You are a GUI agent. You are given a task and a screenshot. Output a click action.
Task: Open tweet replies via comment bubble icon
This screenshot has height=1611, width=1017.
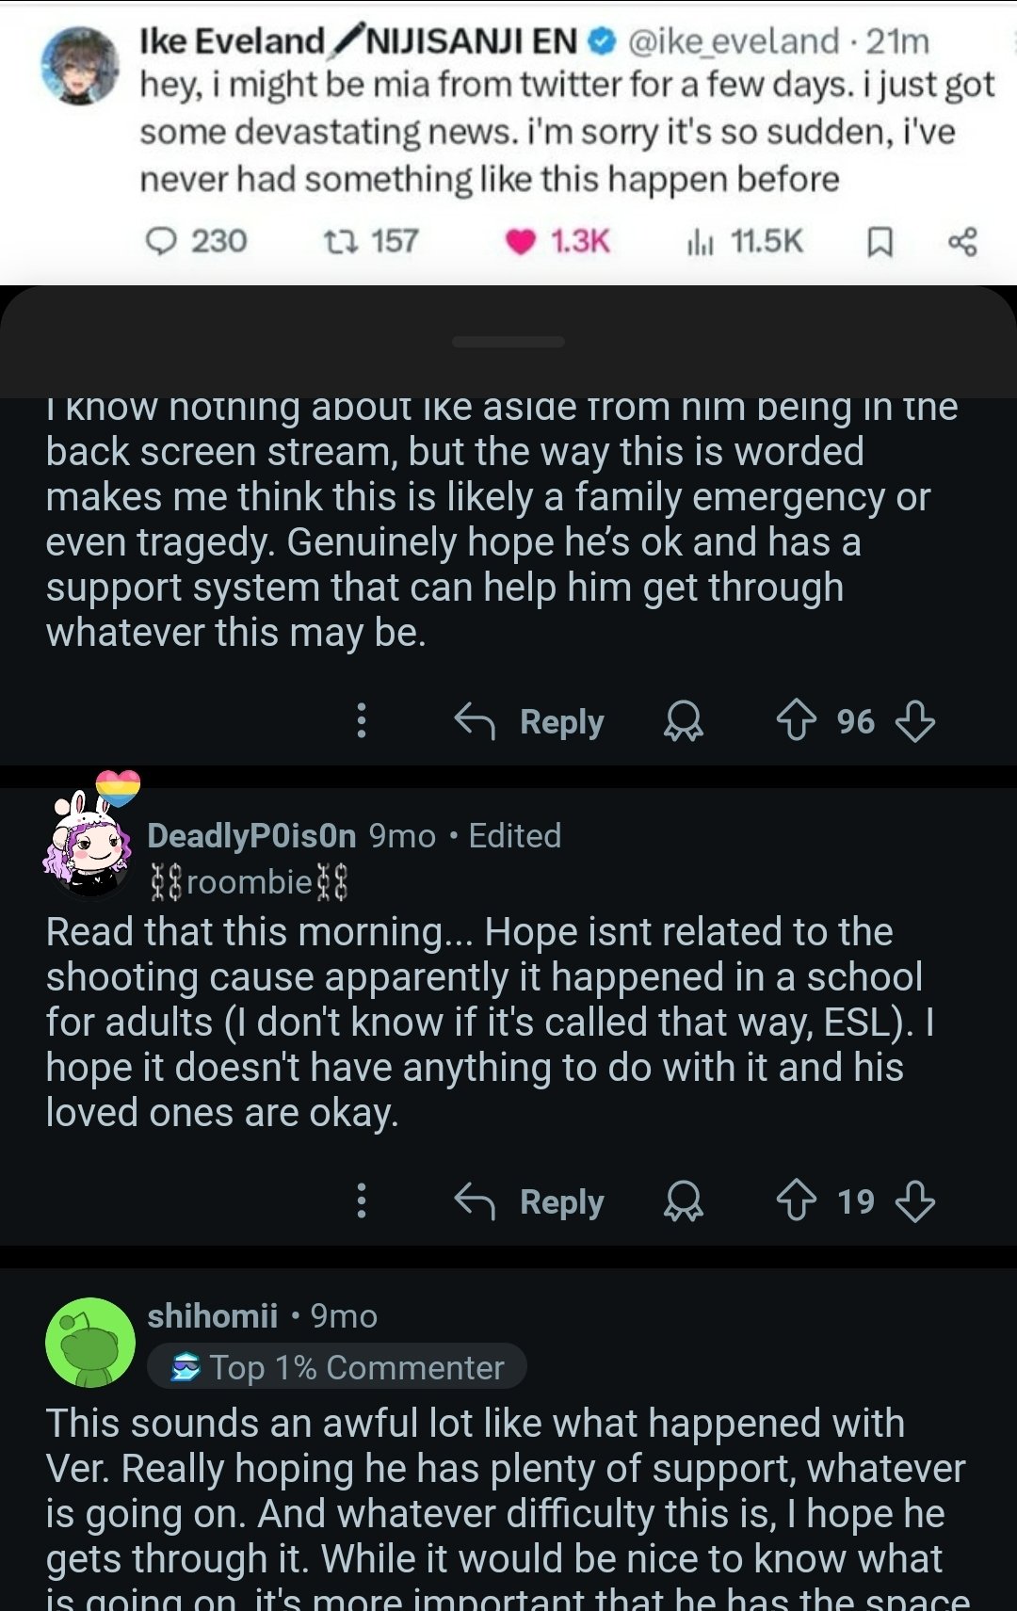[162, 242]
